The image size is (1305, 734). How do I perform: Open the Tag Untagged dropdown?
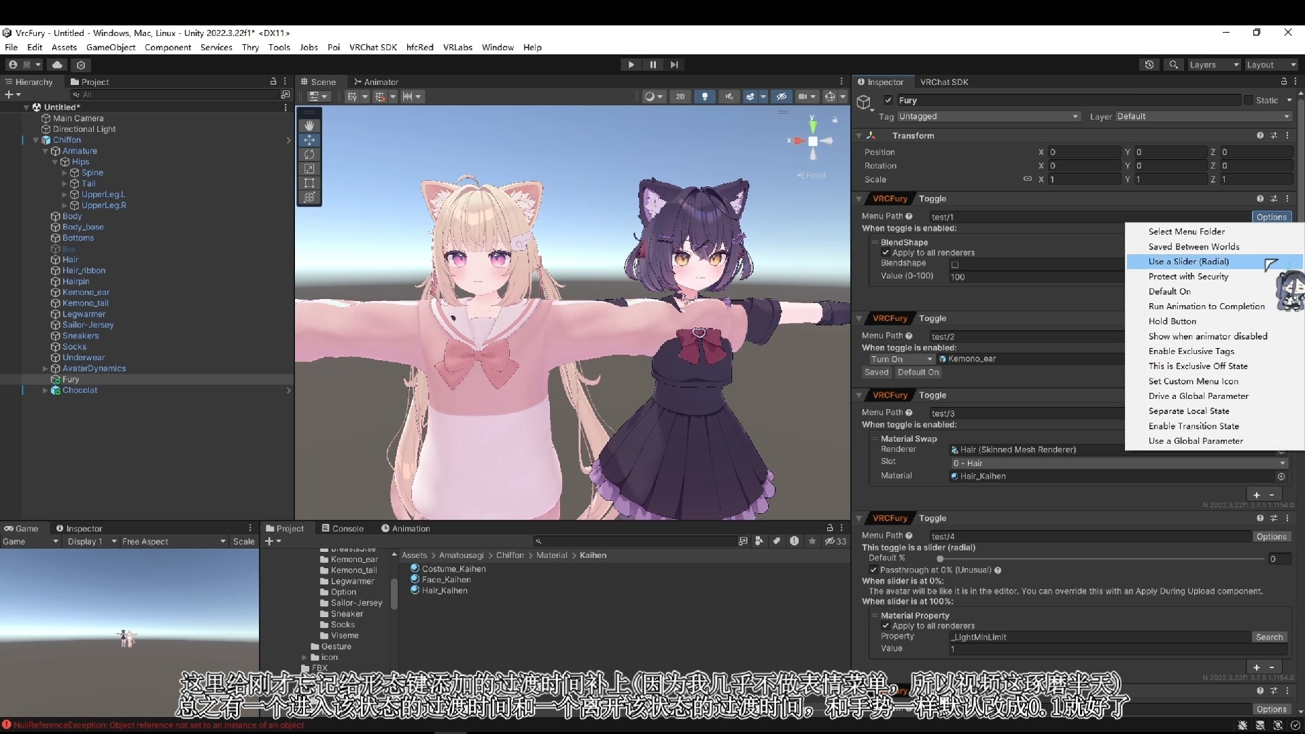coord(989,117)
